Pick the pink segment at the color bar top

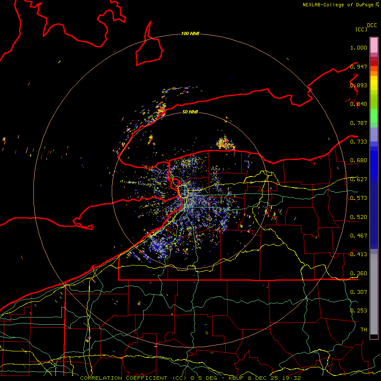tap(374, 45)
